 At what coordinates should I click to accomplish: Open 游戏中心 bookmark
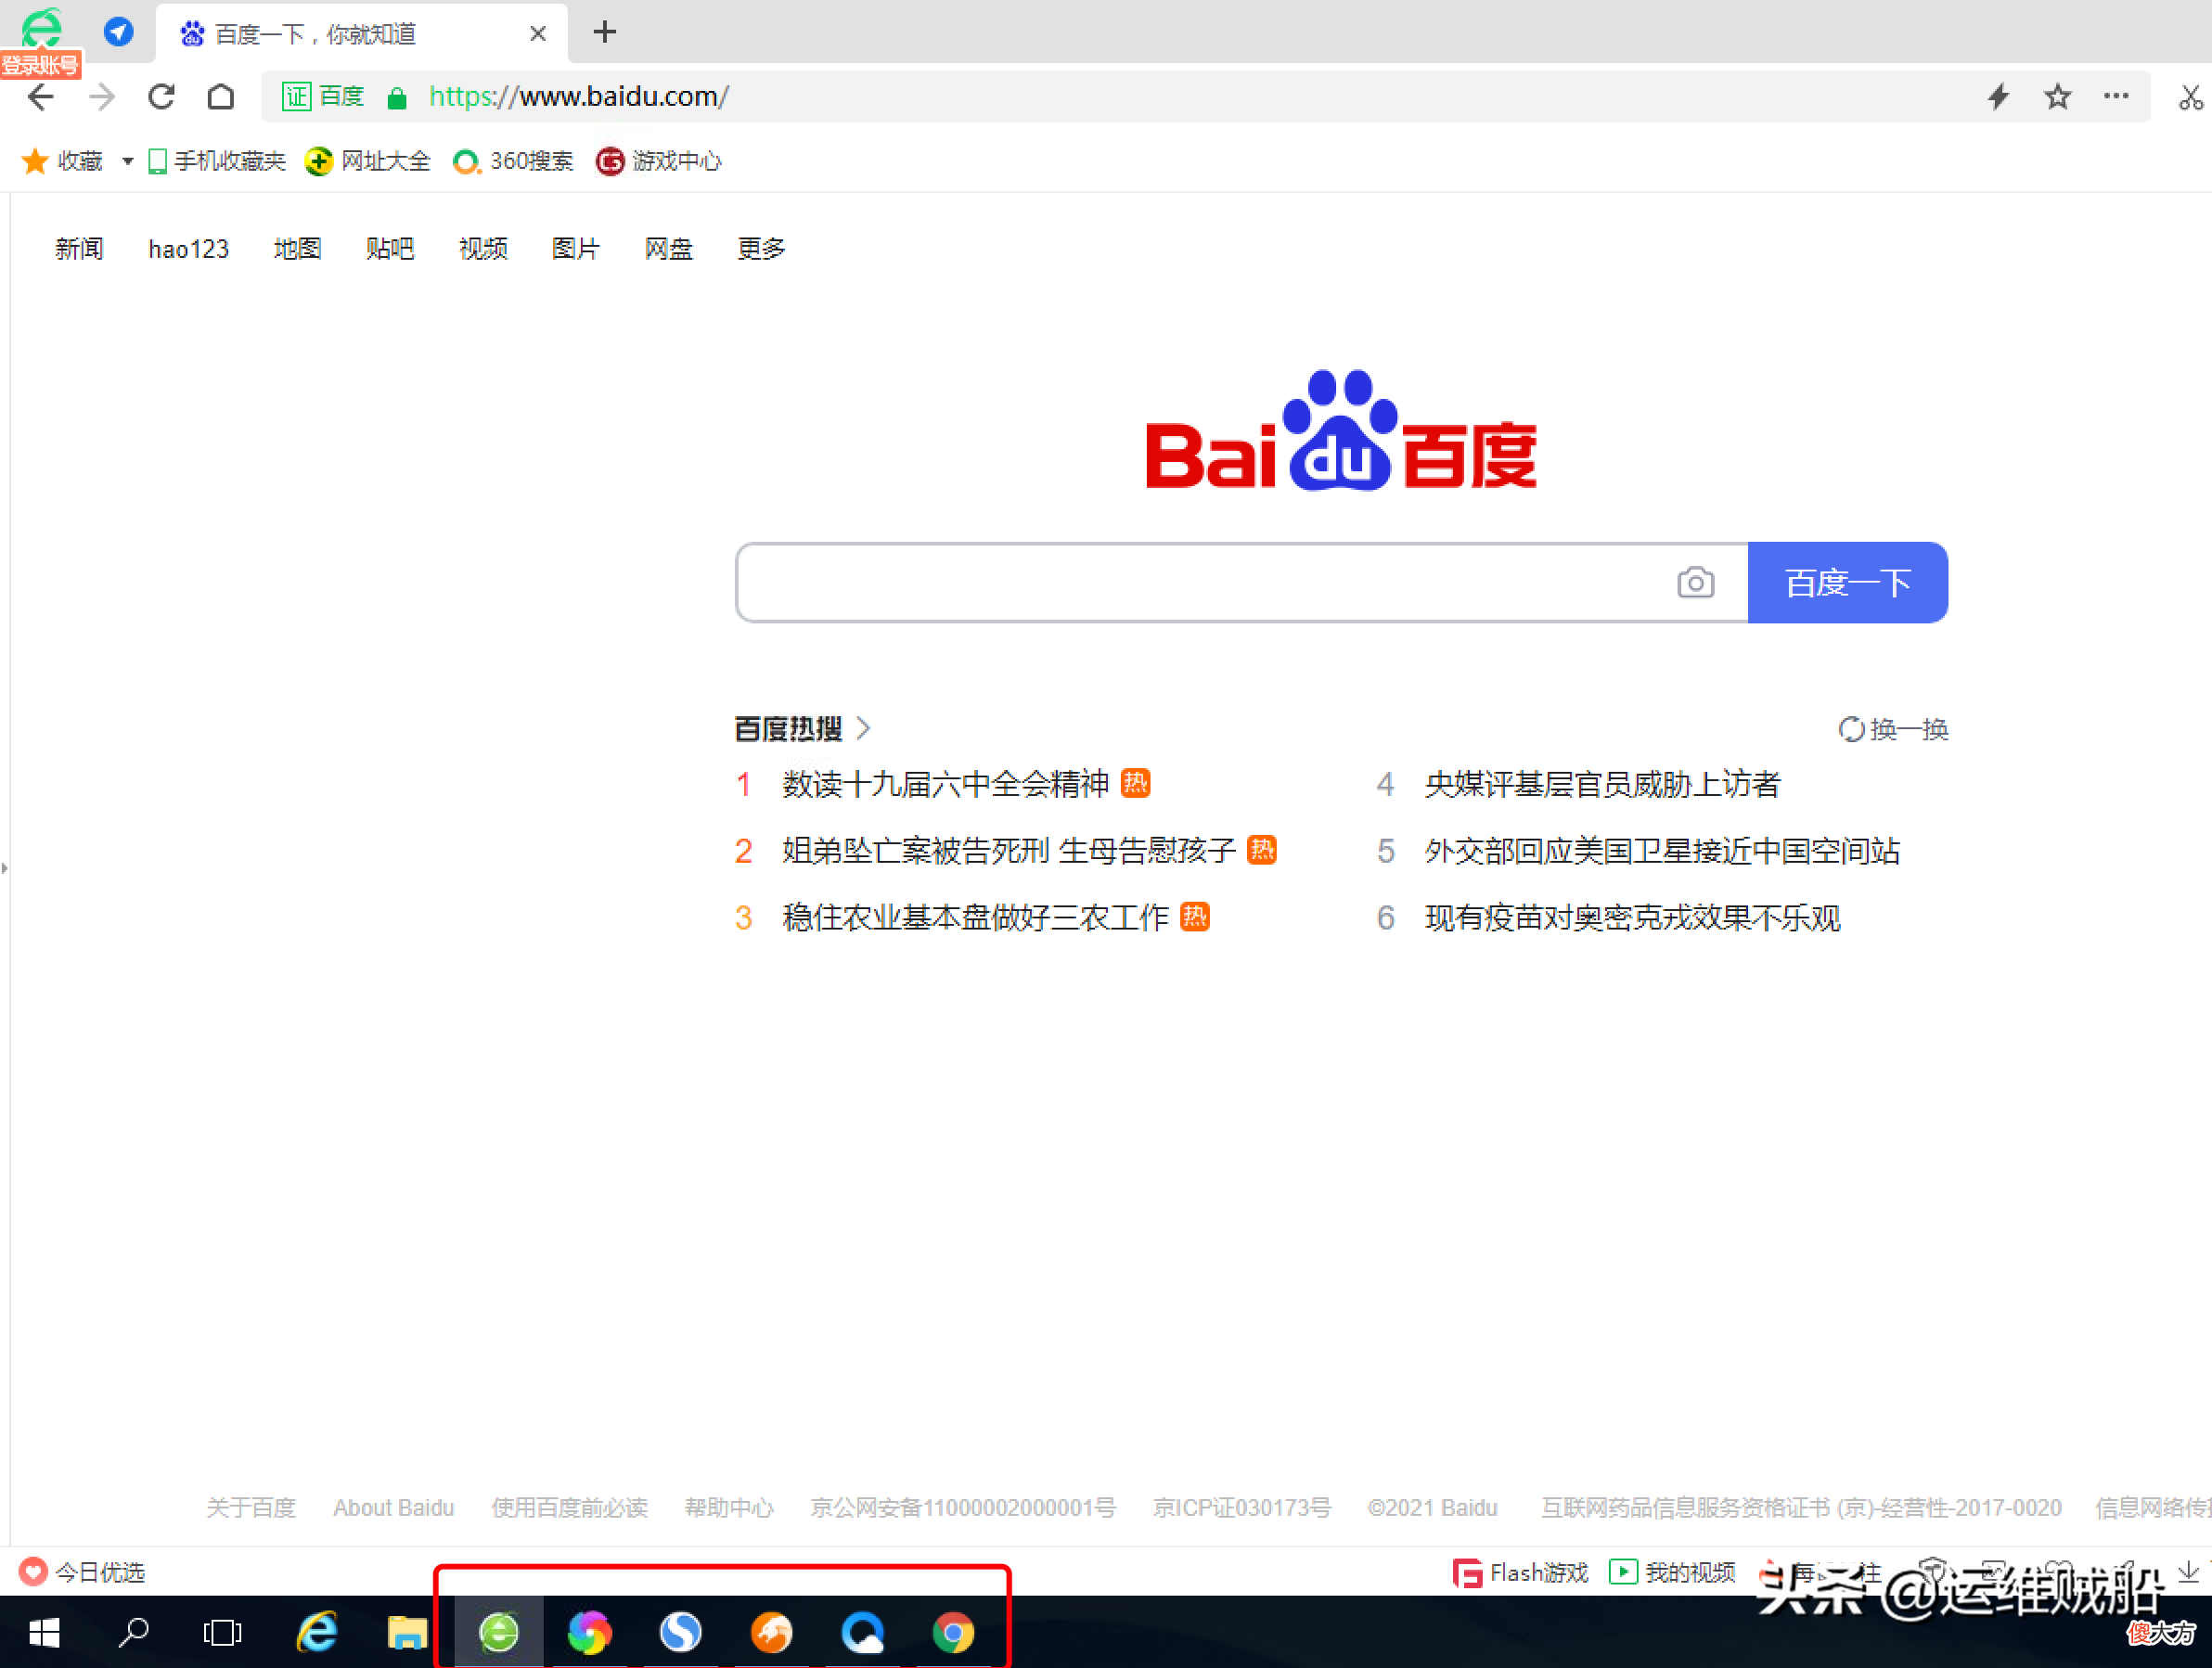coord(658,161)
